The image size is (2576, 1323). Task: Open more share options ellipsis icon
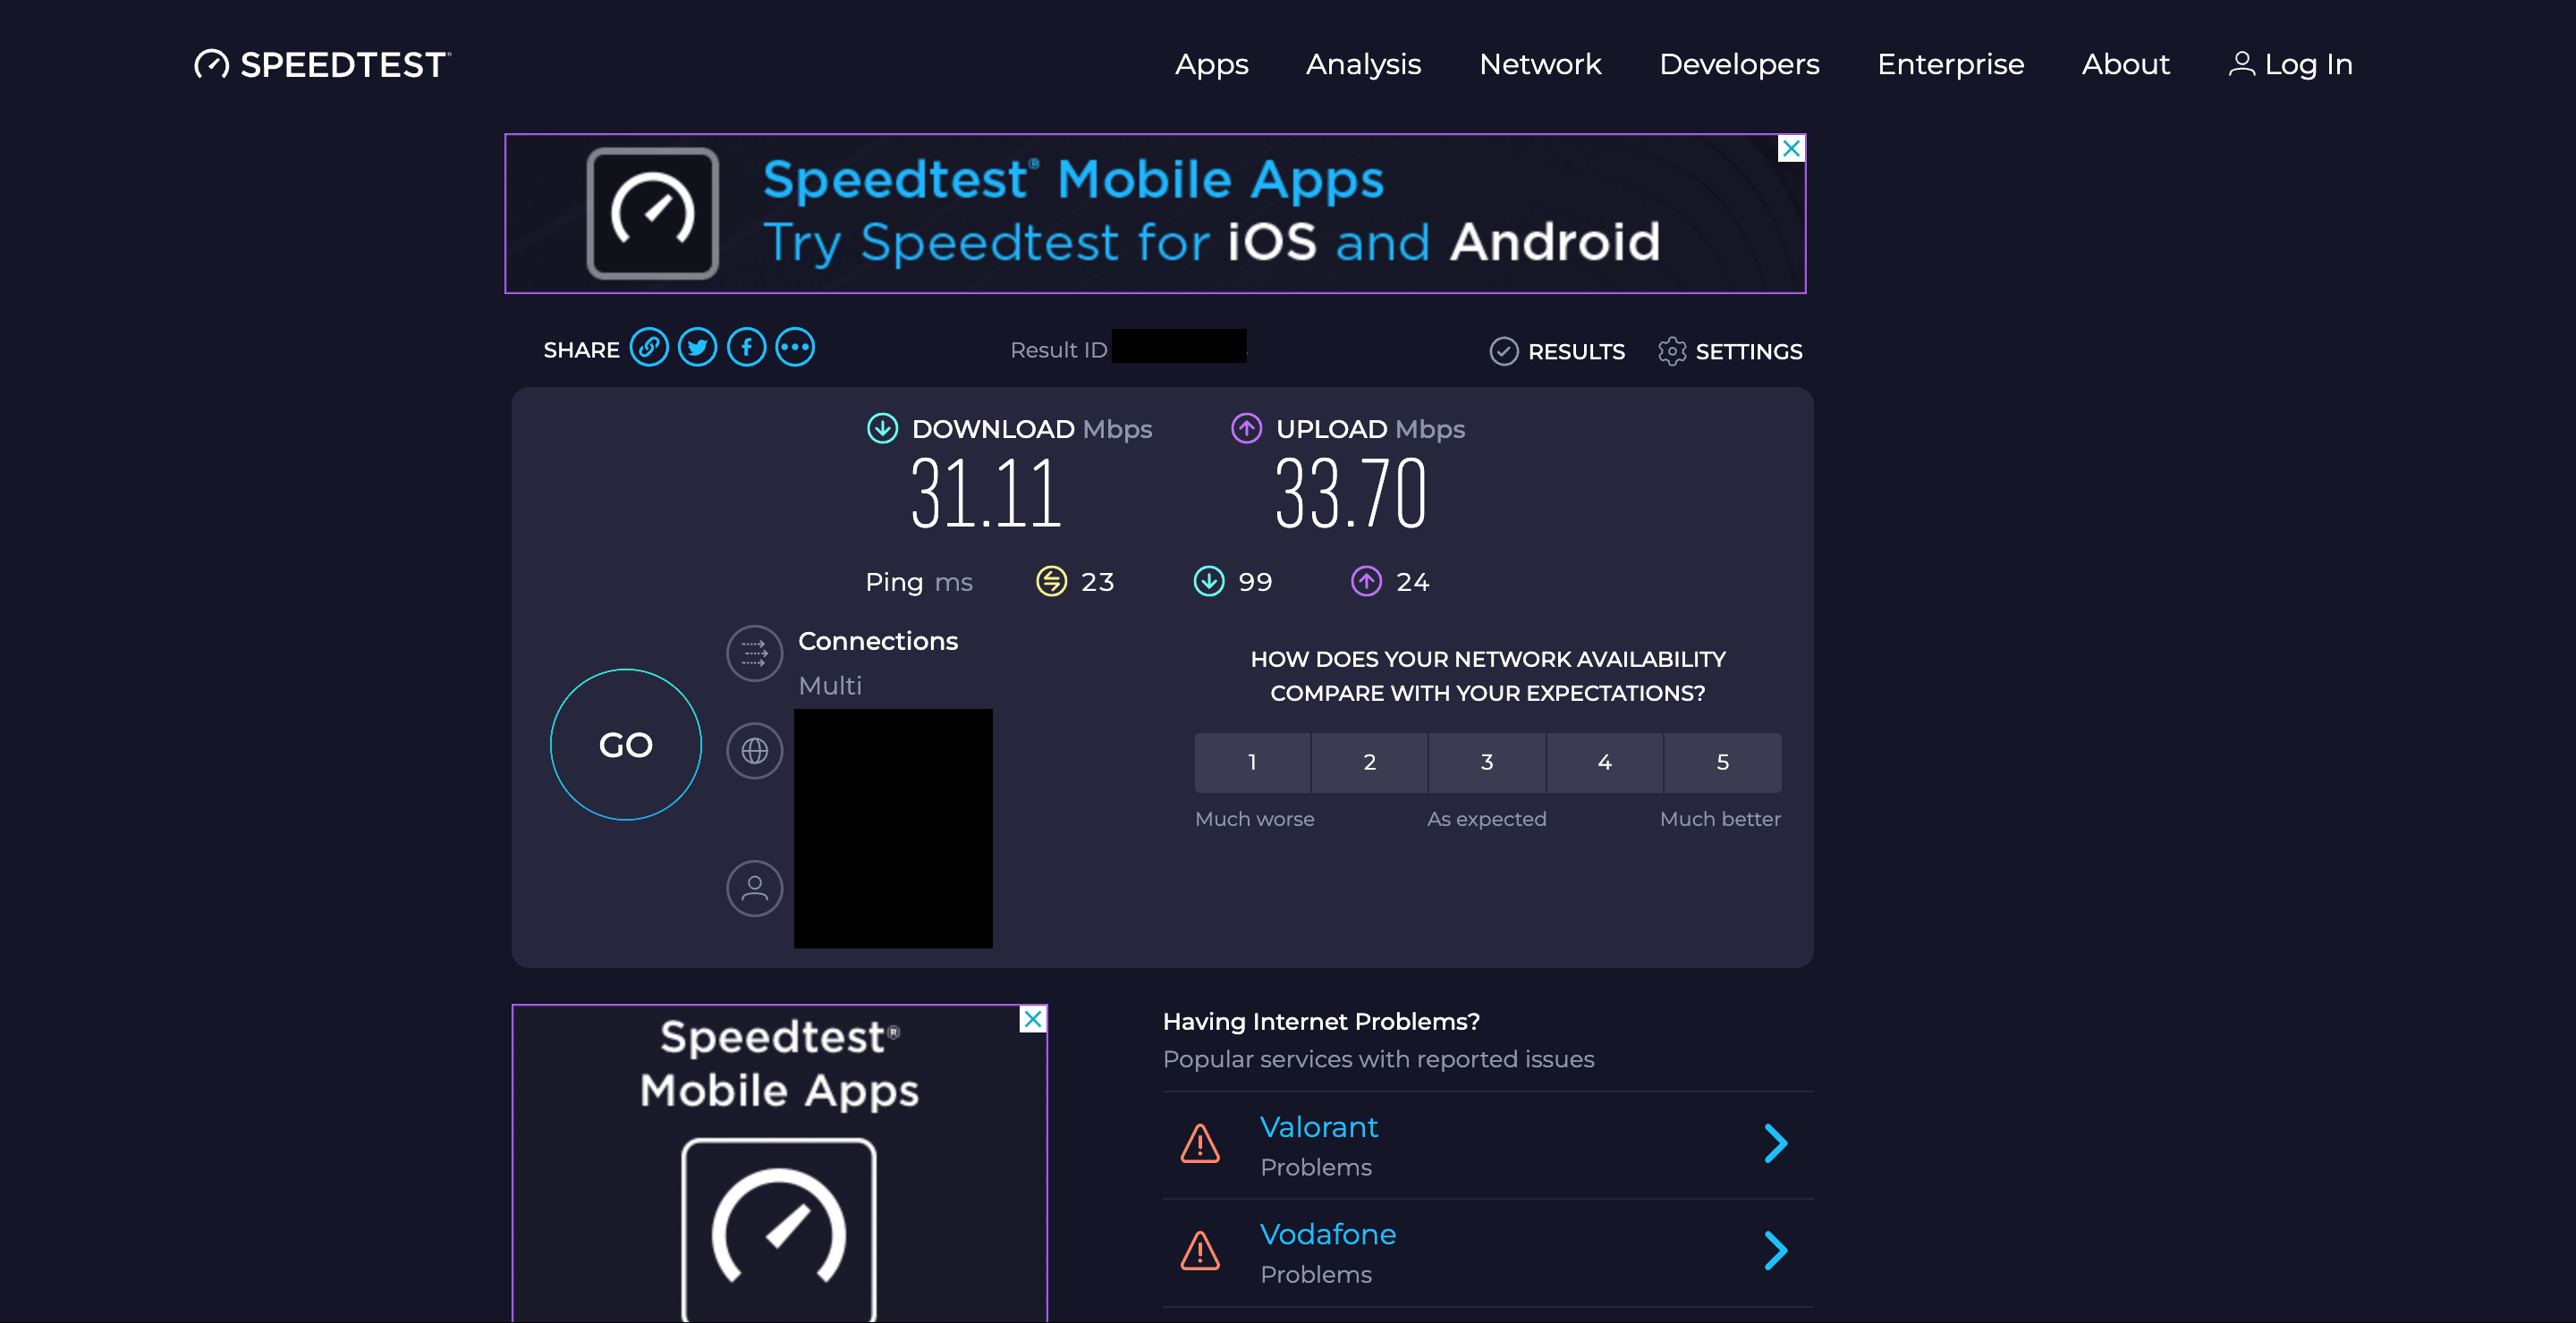(x=795, y=348)
